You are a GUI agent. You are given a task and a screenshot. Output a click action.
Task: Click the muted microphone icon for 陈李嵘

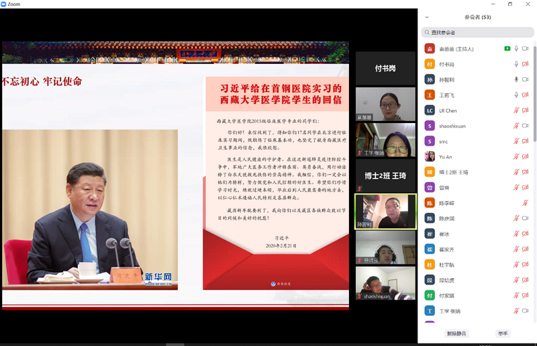(x=526, y=203)
